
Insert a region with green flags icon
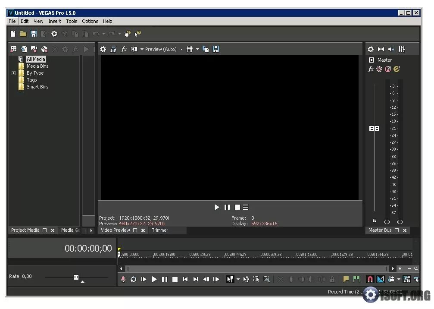coord(356,279)
